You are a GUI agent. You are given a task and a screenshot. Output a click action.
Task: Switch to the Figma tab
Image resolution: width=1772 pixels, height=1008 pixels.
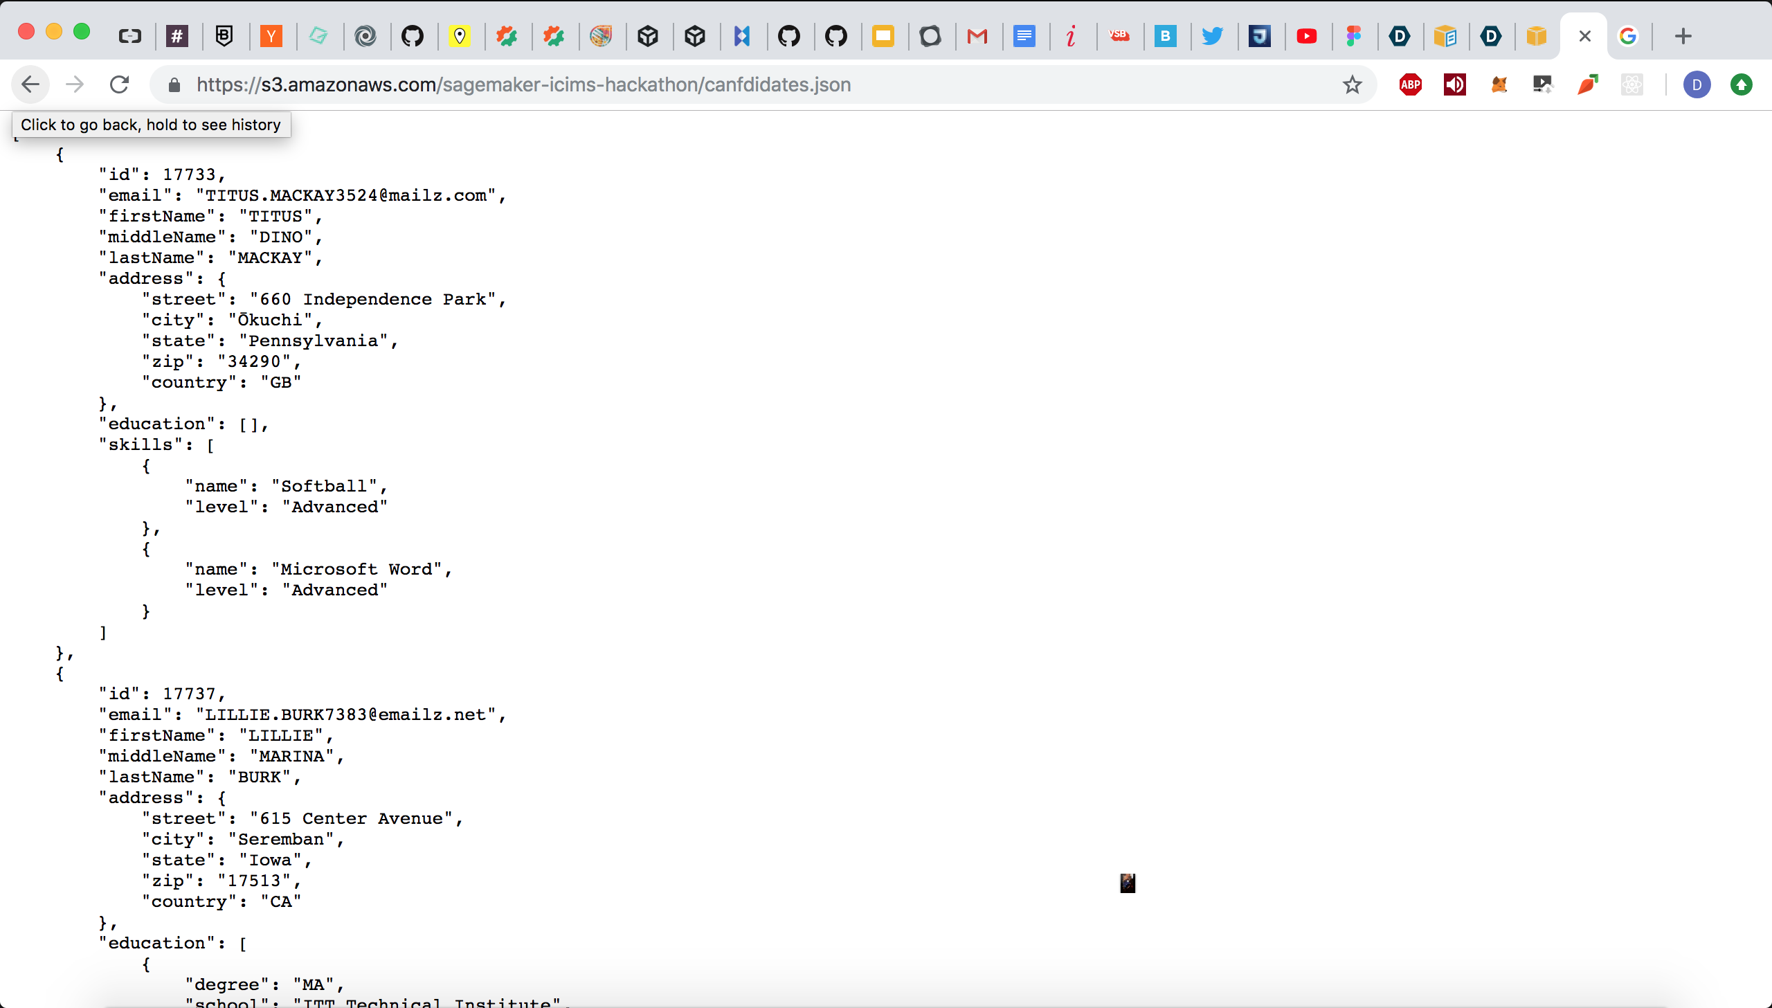(1353, 36)
